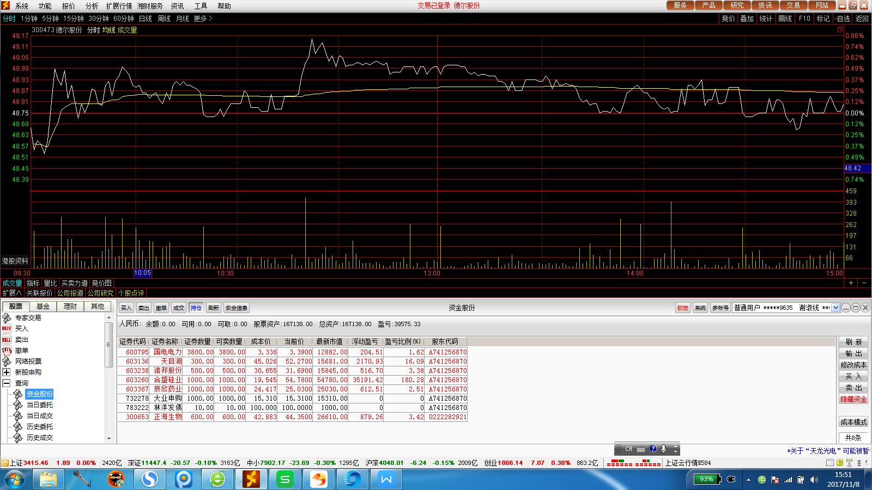Screen dimensions: 872x490
Task: Click the tree panel scroll-down arrow
Action: 108,438
